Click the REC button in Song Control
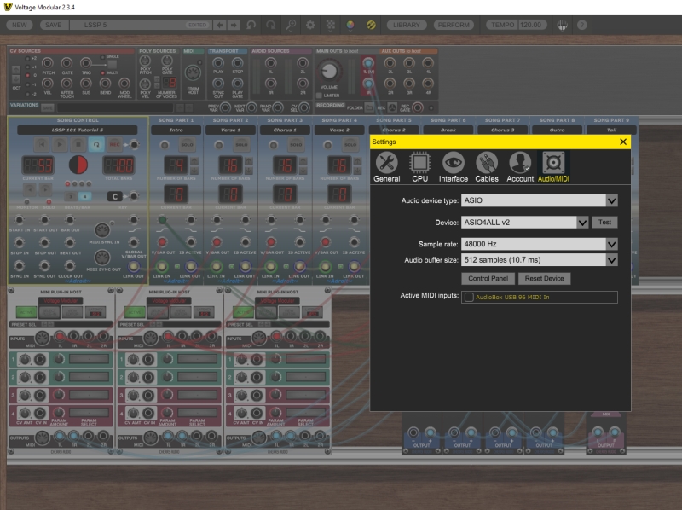 click(114, 144)
